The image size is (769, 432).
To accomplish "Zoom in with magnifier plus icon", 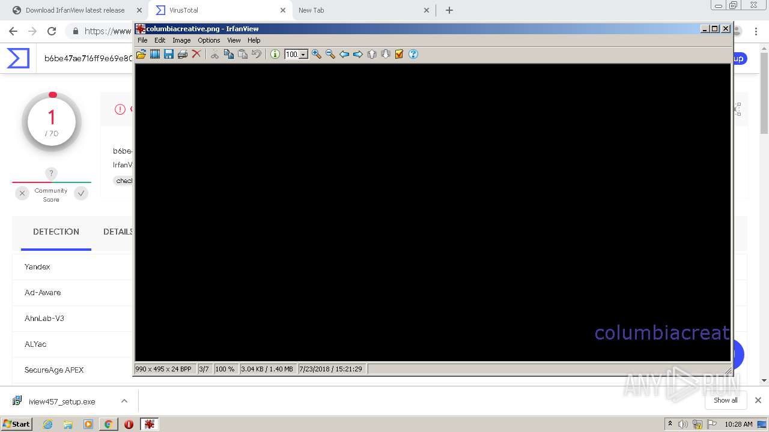I will point(317,54).
